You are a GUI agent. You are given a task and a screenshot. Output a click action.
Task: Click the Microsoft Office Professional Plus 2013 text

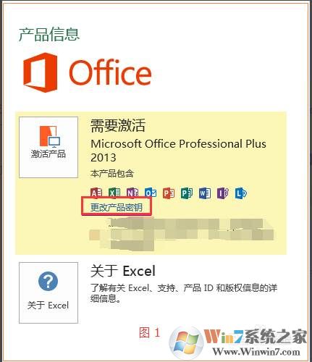pos(178,151)
